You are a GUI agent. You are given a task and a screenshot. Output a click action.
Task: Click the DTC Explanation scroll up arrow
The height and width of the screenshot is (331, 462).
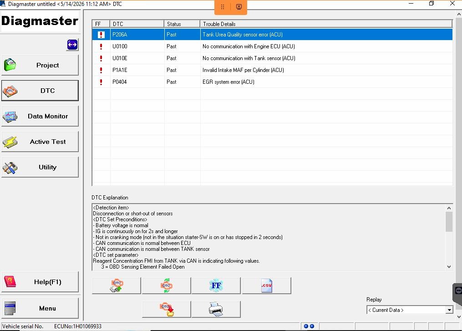pyautogui.click(x=449, y=208)
